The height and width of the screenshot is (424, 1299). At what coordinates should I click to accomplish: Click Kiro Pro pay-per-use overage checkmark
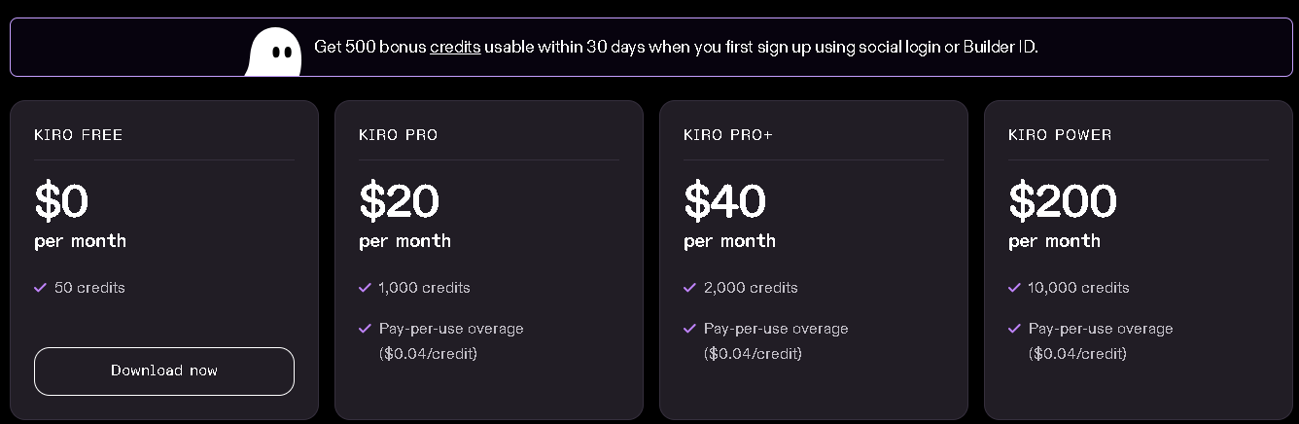click(366, 329)
